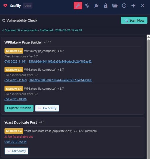Open the plug plugins icon
Image resolution: width=150 pixels, height=159 pixels.
pos(96,6)
